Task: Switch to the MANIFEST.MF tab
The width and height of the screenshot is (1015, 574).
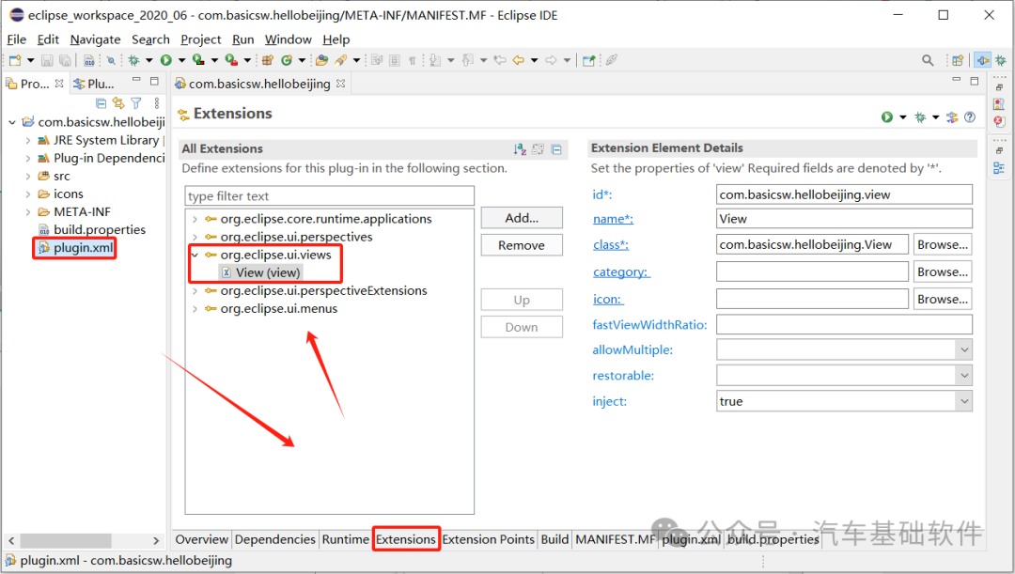Action: [616, 539]
